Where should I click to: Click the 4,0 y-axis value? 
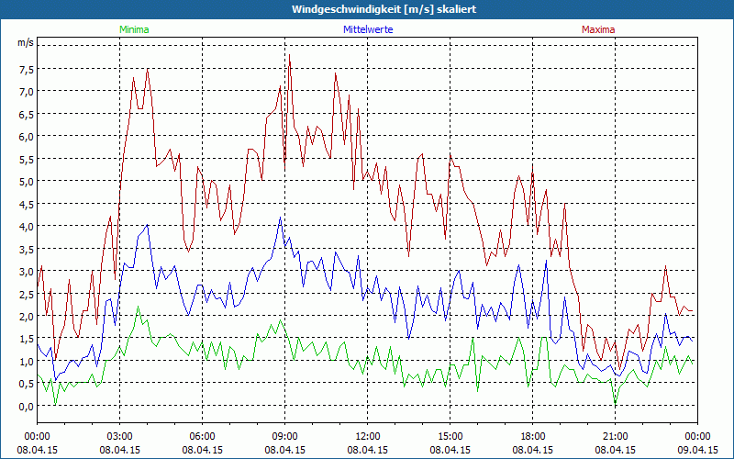point(27,227)
